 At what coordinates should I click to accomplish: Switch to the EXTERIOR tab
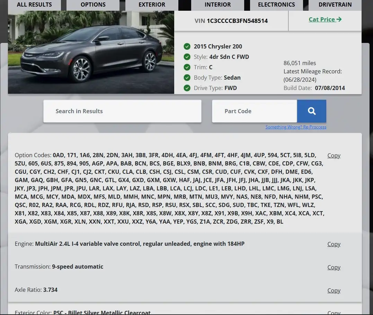152,5
